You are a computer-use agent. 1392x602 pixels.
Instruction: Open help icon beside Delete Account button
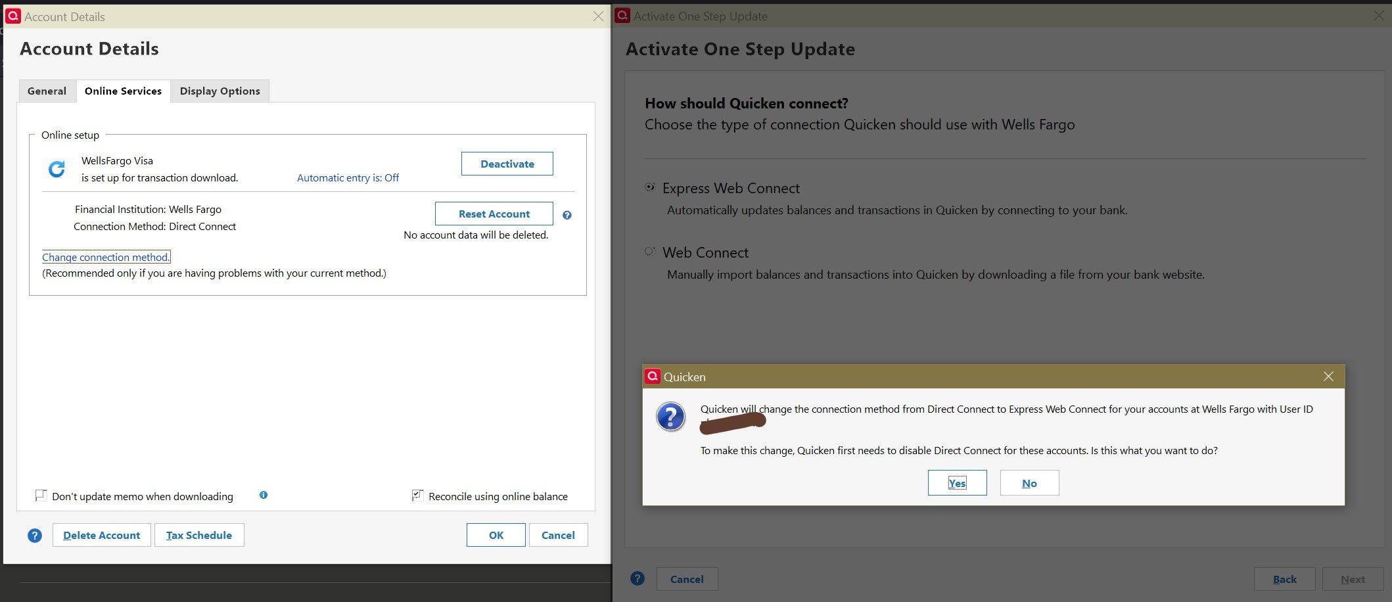click(35, 536)
